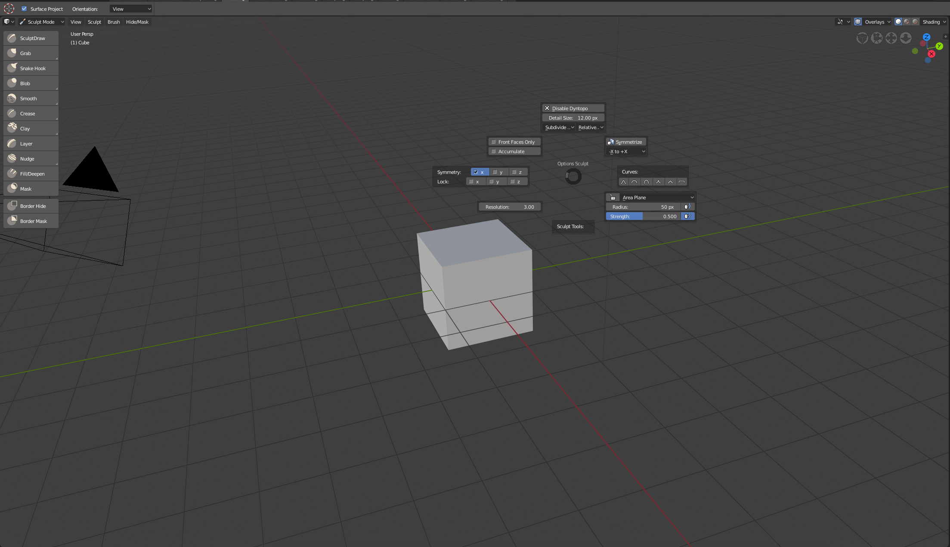Pick the Blob sculpt brush
The image size is (950, 547).
31,83
